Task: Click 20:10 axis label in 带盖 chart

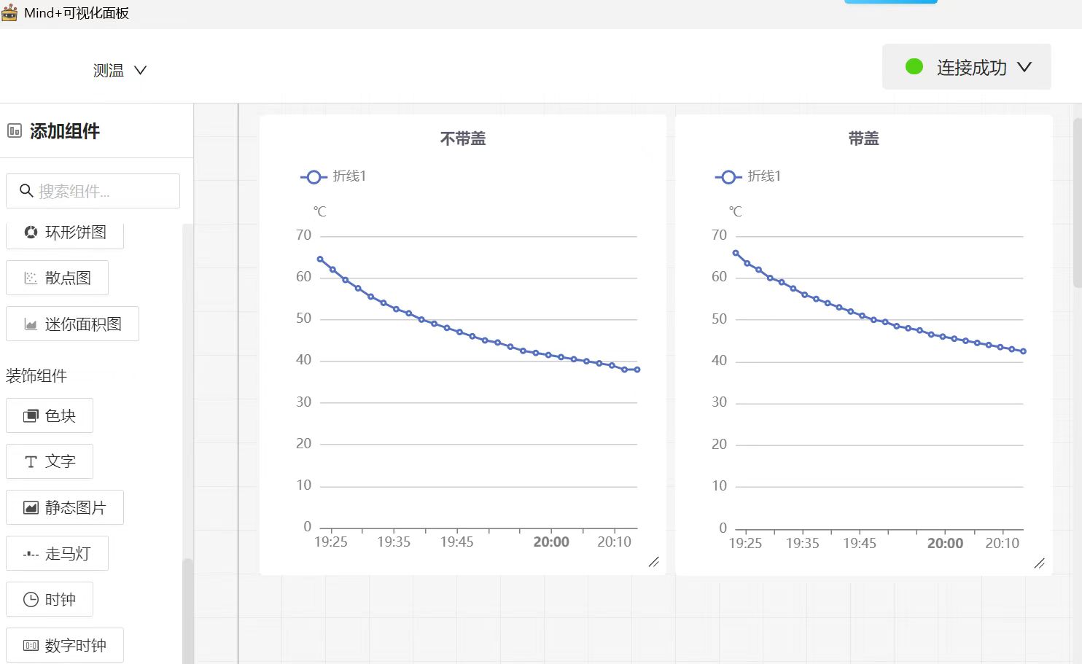Action: coord(1003,543)
